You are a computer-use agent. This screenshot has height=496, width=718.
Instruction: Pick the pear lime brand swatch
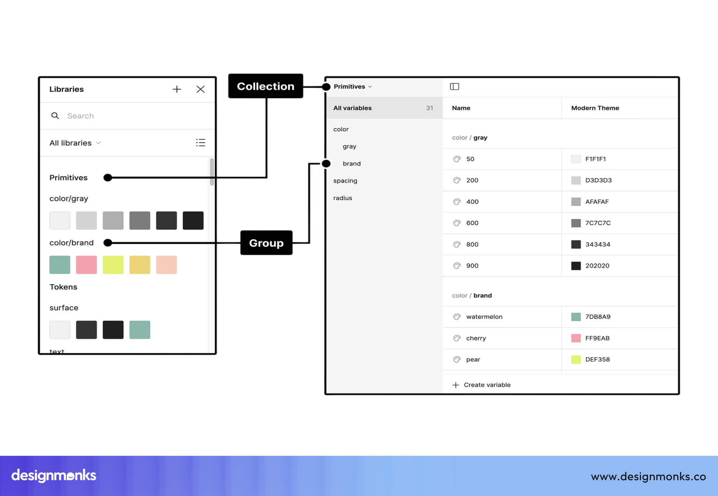tap(113, 265)
